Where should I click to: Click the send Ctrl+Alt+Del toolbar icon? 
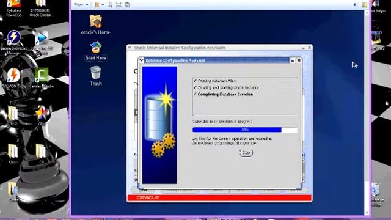110,5
